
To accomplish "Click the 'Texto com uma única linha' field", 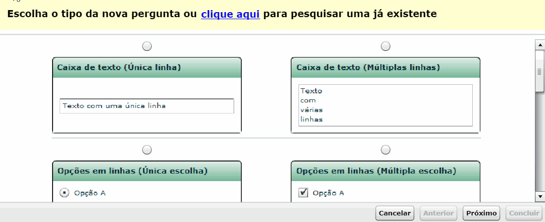I will click(x=146, y=106).
